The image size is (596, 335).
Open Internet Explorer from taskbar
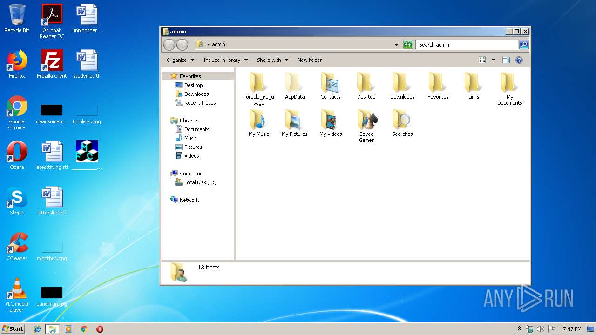[x=37, y=329]
